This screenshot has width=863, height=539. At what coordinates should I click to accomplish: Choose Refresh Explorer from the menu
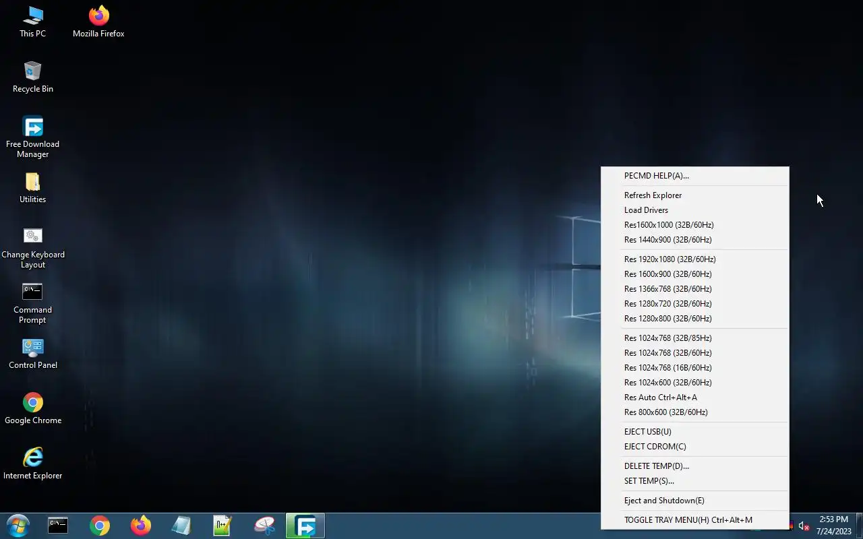point(695,195)
